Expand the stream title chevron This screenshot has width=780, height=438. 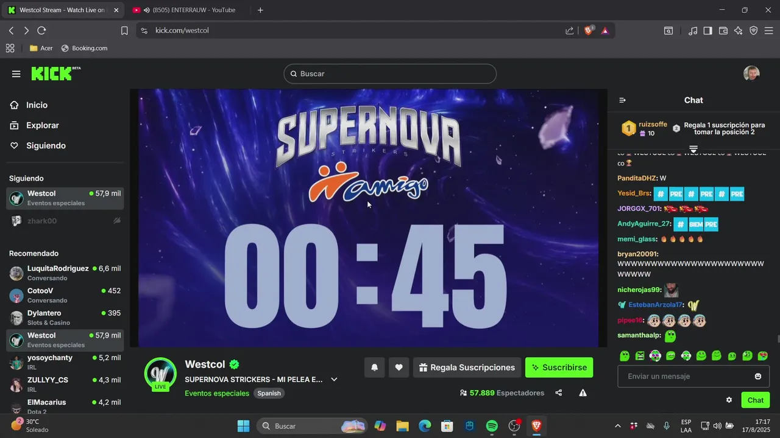click(334, 380)
